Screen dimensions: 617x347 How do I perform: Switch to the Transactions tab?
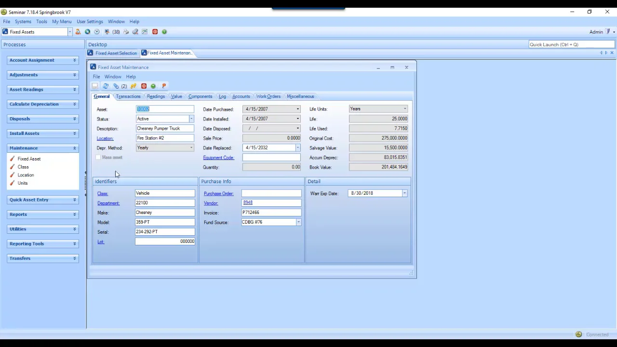click(128, 96)
